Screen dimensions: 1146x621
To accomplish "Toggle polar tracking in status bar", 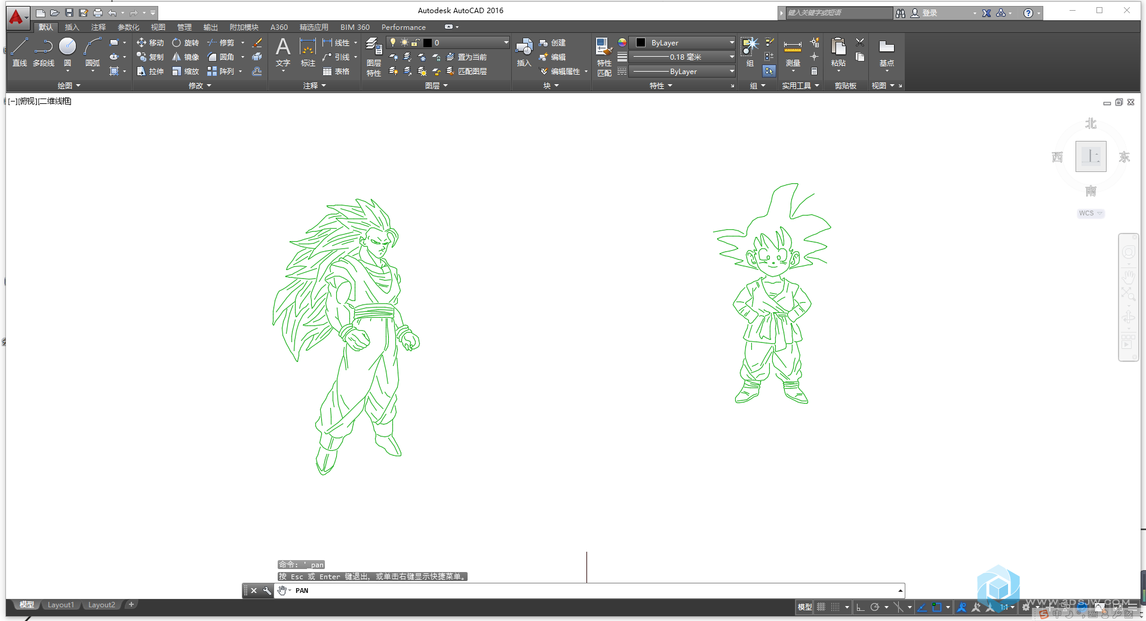I will pyautogui.click(x=875, y=607).
